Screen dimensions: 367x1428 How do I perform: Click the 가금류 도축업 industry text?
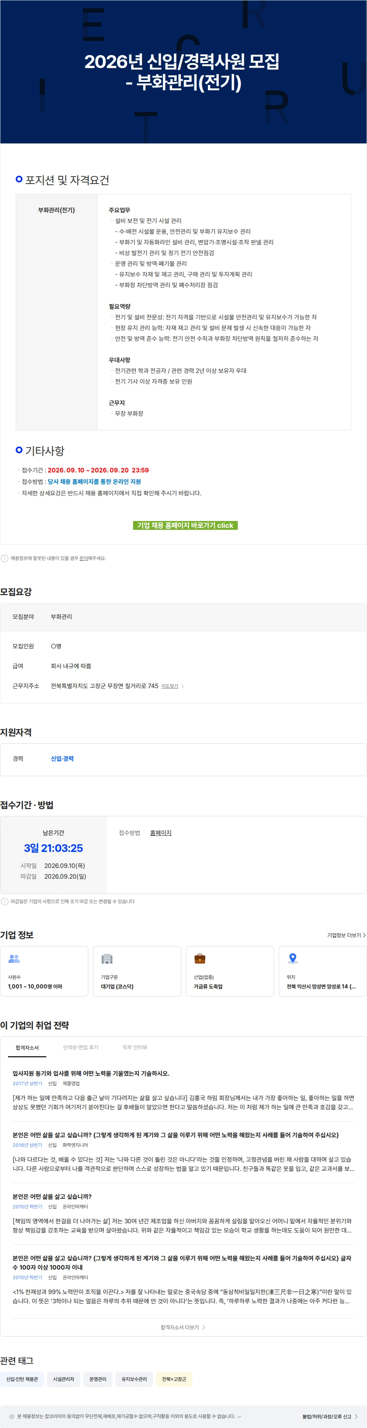point(208,987)
